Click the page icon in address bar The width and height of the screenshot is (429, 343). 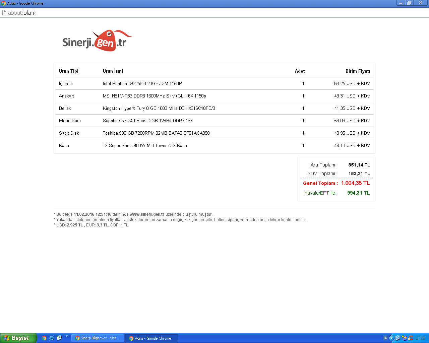(4, 13)
